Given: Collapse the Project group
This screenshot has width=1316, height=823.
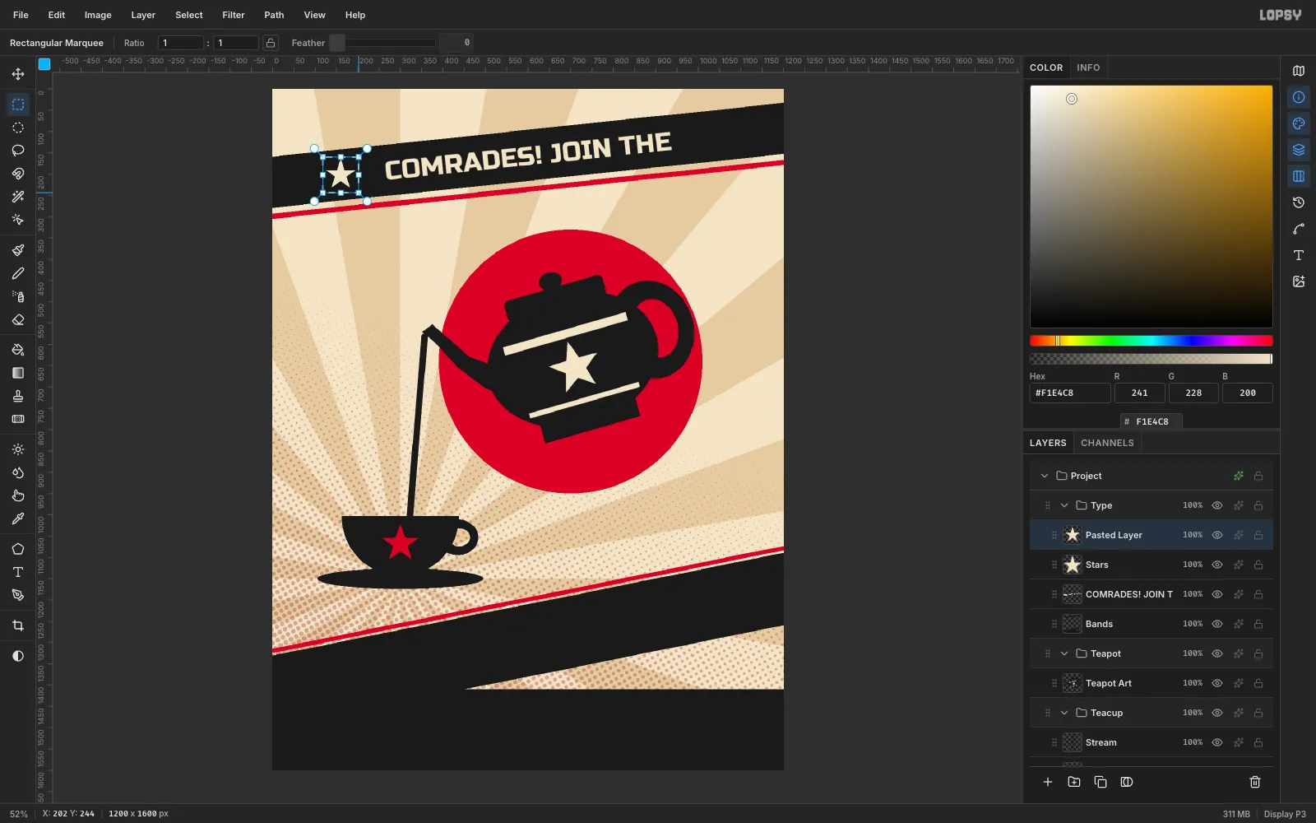Looking at the screenshot, I should (1045, 476).
